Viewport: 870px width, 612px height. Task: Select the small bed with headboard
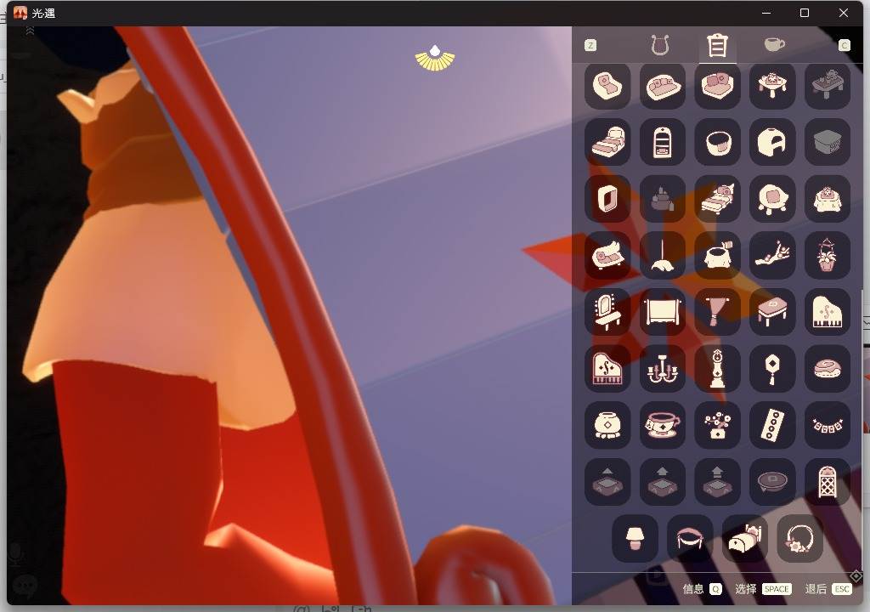coord(745,539)
